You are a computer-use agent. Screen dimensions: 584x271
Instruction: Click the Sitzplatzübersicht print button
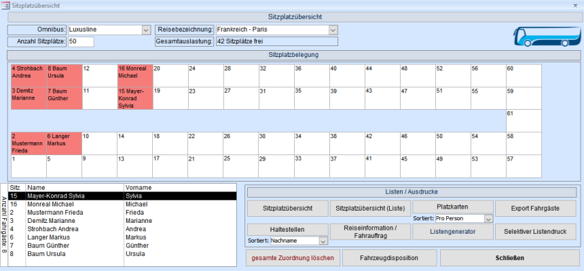(288, 209)
